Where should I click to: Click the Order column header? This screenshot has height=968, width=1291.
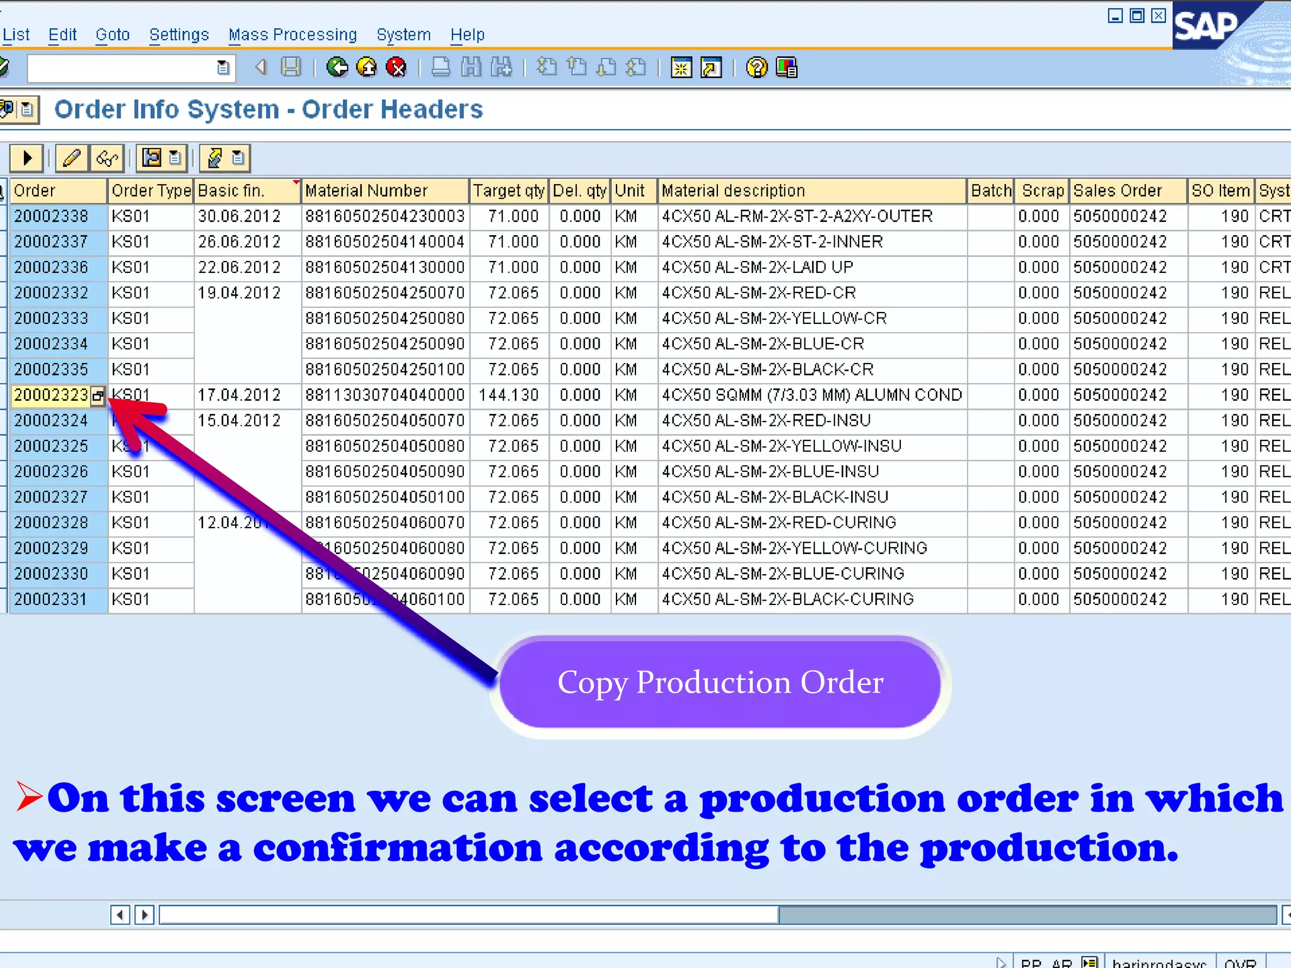[x=58, y=191]
